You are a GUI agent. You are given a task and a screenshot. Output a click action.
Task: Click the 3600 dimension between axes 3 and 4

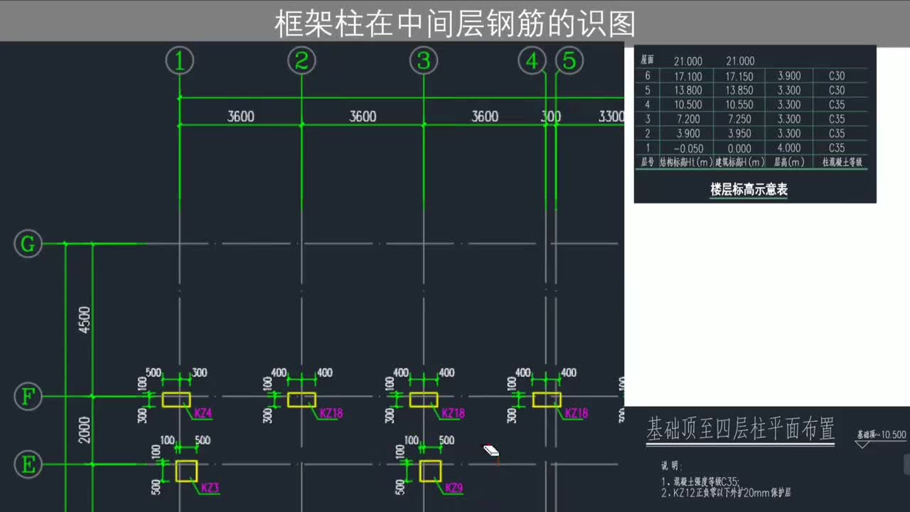pyautogui.click(x=485, y=116)
